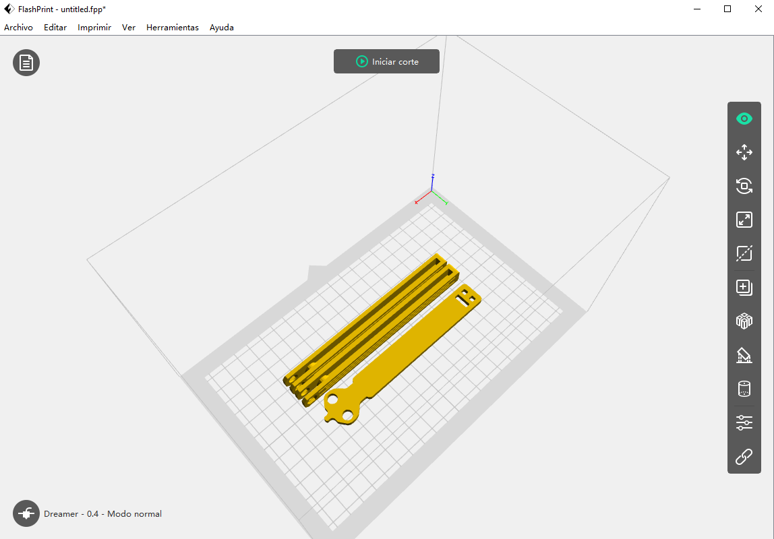Close the FlashPrint window
The width and height of the screenshot is (774, 539).
click(x=758, y=9)
